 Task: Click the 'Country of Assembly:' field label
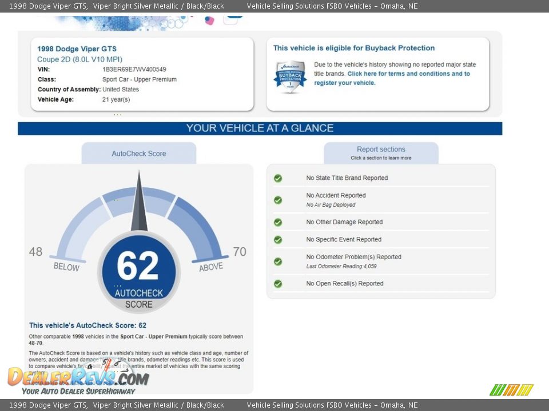click(x=69, y=90)
